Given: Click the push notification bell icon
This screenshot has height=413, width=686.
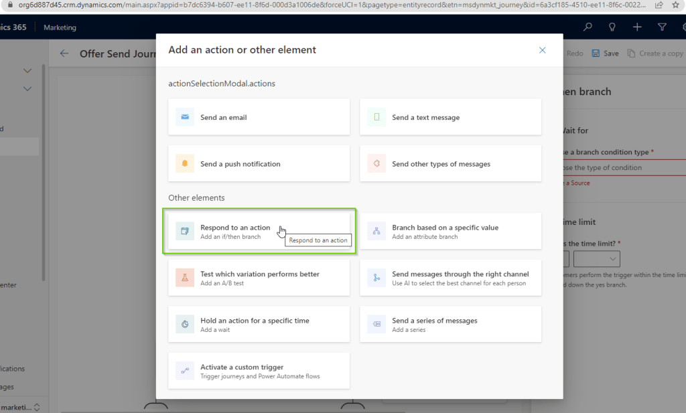Looking at the screenshot, I should pyautogui.click(x=185, y=164).
